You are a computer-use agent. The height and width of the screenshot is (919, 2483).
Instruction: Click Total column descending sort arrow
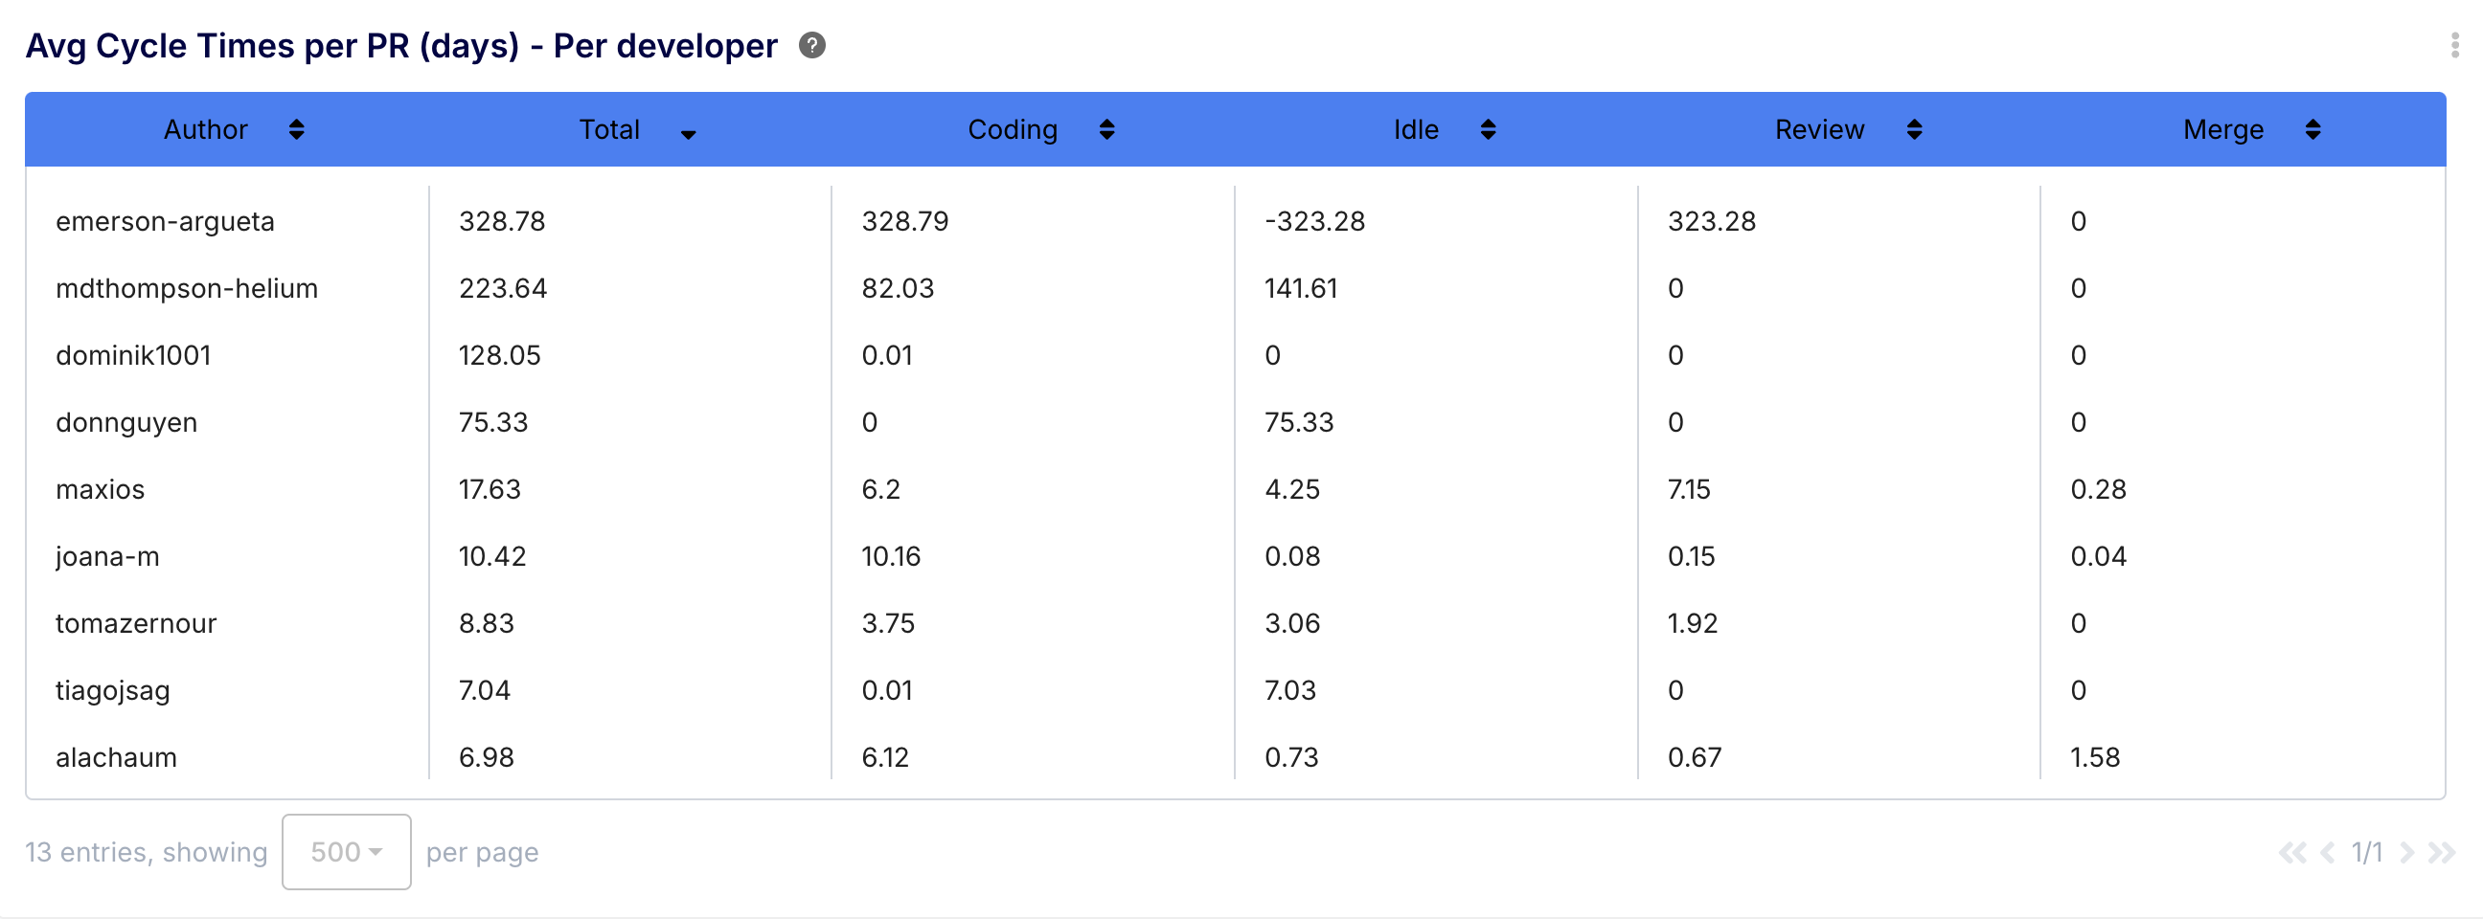click(687, 134)
